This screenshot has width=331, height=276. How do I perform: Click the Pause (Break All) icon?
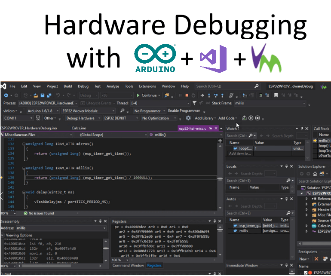coord(180,95)
